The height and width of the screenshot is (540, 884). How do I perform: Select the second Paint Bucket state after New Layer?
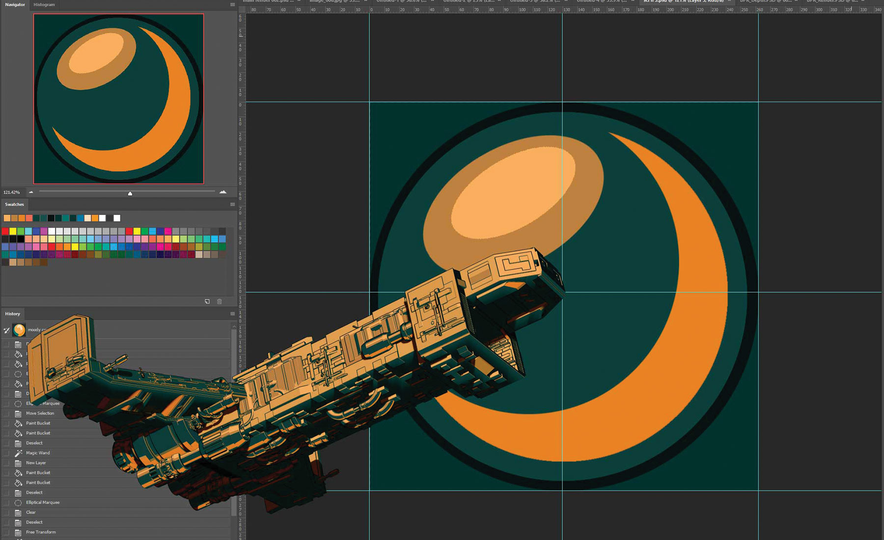click(38, 483)
